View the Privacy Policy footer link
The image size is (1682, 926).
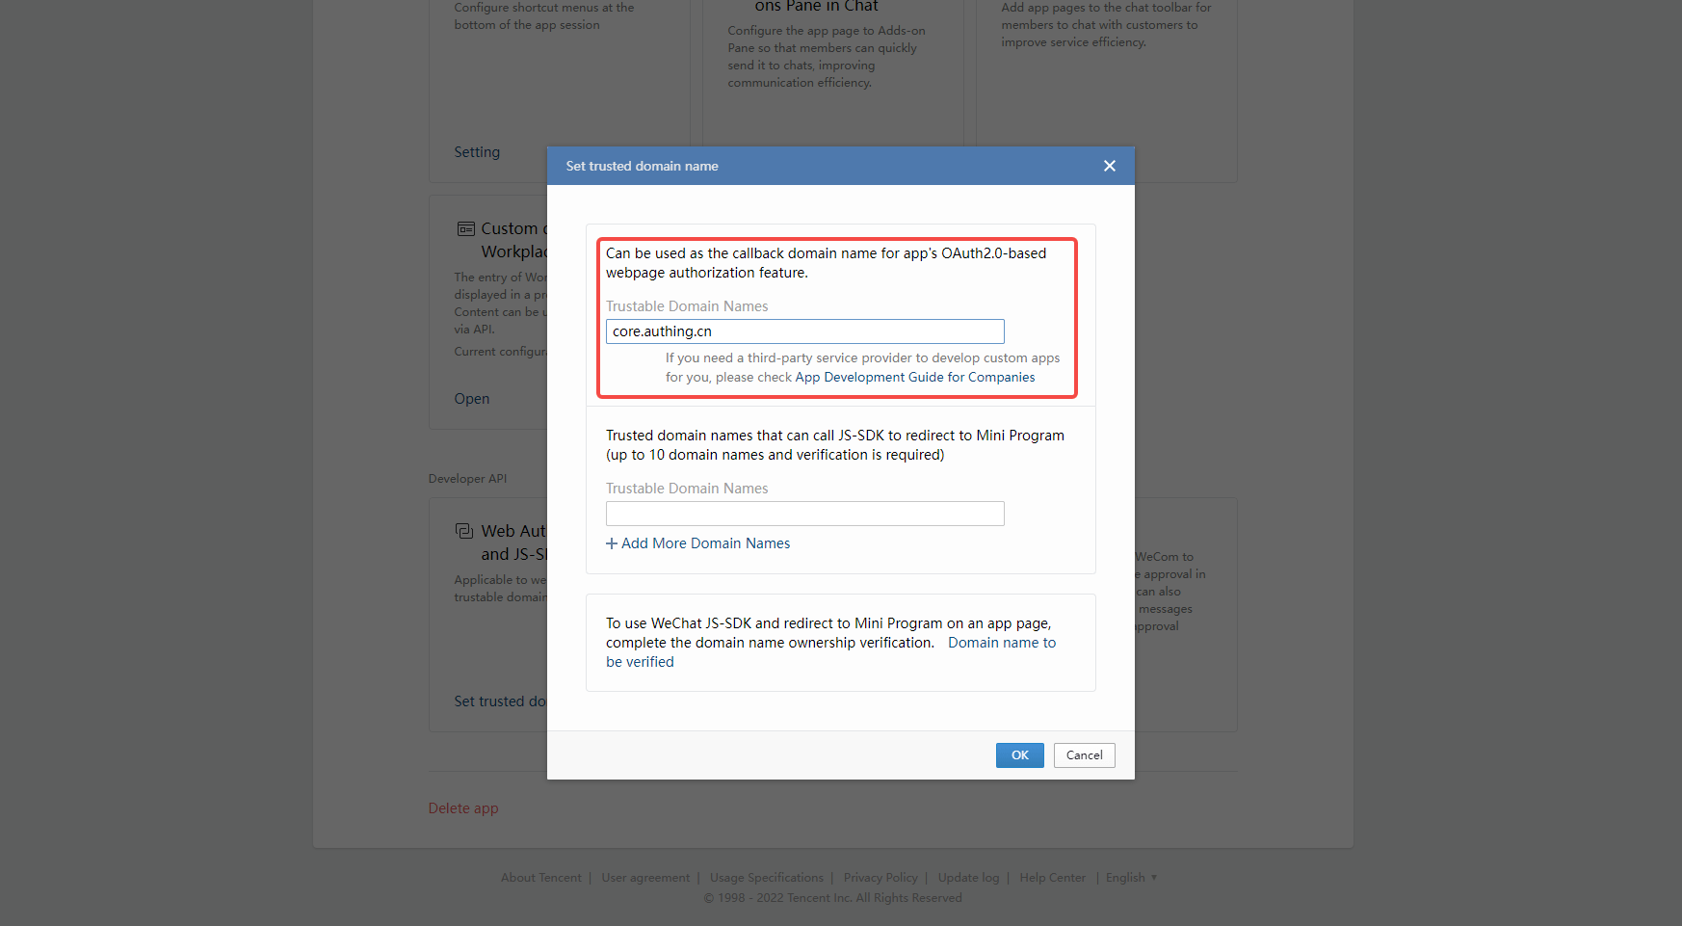click(x=880, y=878)
